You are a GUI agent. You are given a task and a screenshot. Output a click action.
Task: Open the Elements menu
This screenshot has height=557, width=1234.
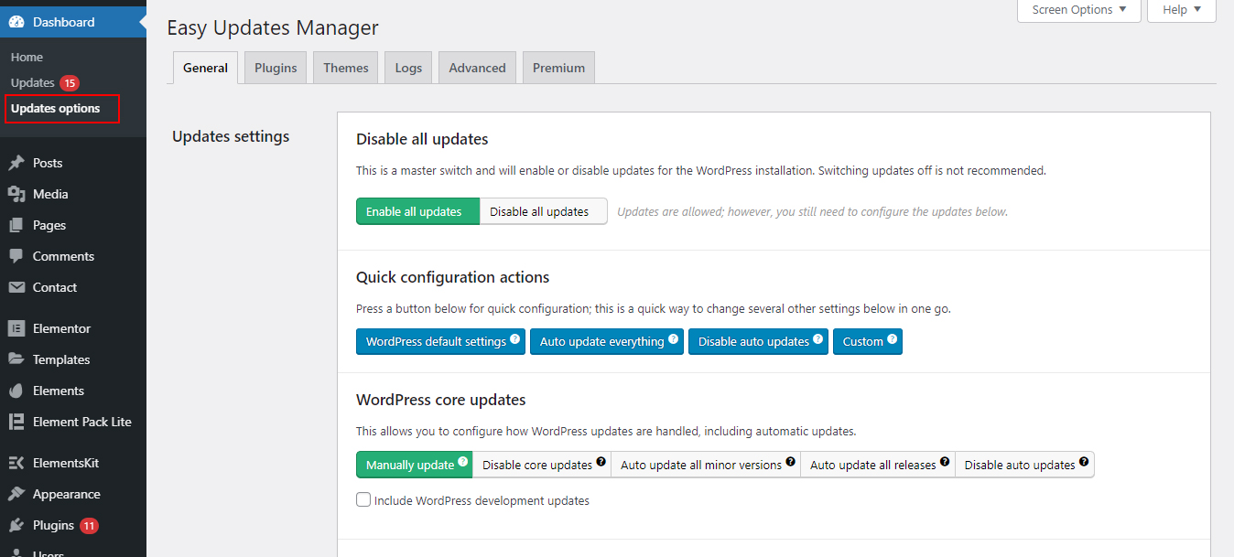pos(73,391)
